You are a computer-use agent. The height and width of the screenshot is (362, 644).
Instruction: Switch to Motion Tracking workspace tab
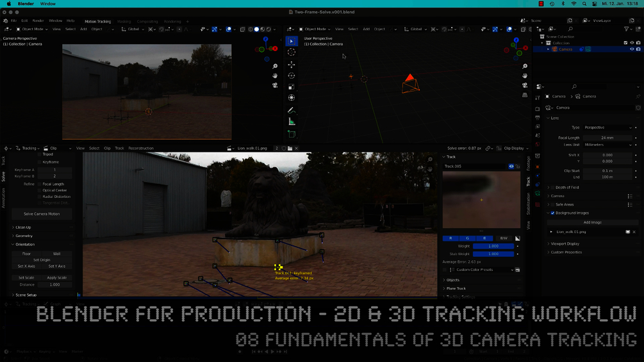tap(98, 21)
